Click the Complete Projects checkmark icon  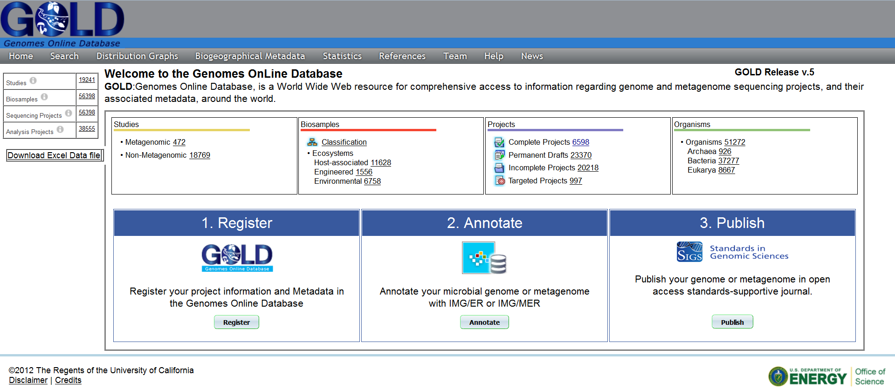pos(499,142)
